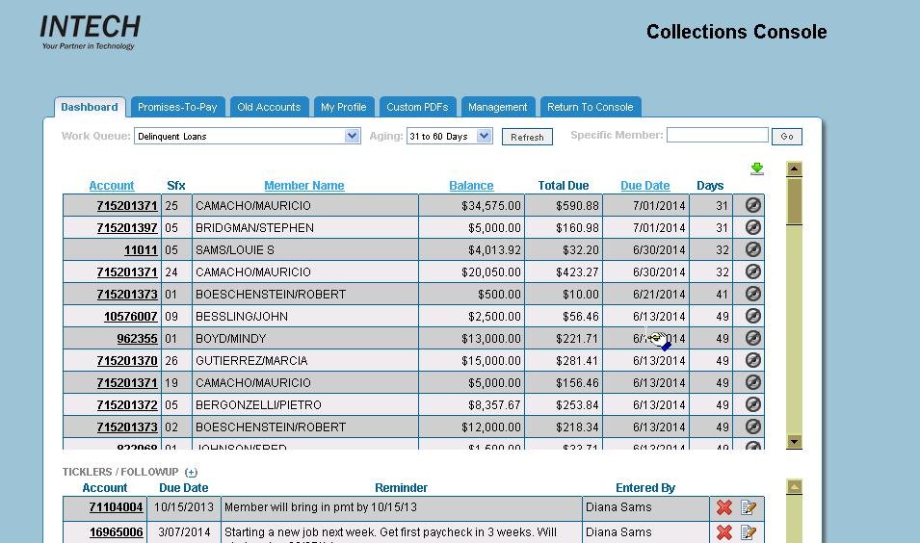
Task: Delete the tickler for account 71104004
Action: (x=724, y=507)
